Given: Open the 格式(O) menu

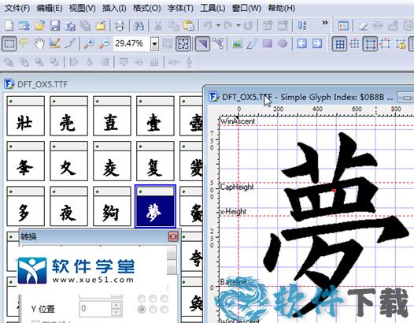Looking at the screenshot, I should [x=147, y=9].
